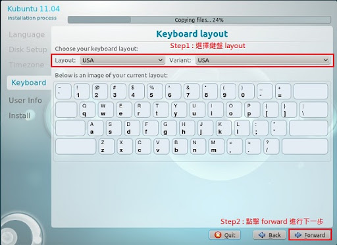Click the Back button

pos(269,235)
